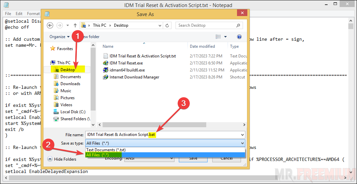Click the Notepad icon in Save As title bar
Image resolution: width=357 pixels, height=184 pixels.
pos(47,14)
